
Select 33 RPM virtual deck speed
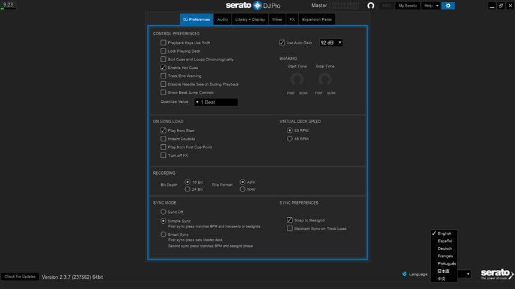click(289, 130)
